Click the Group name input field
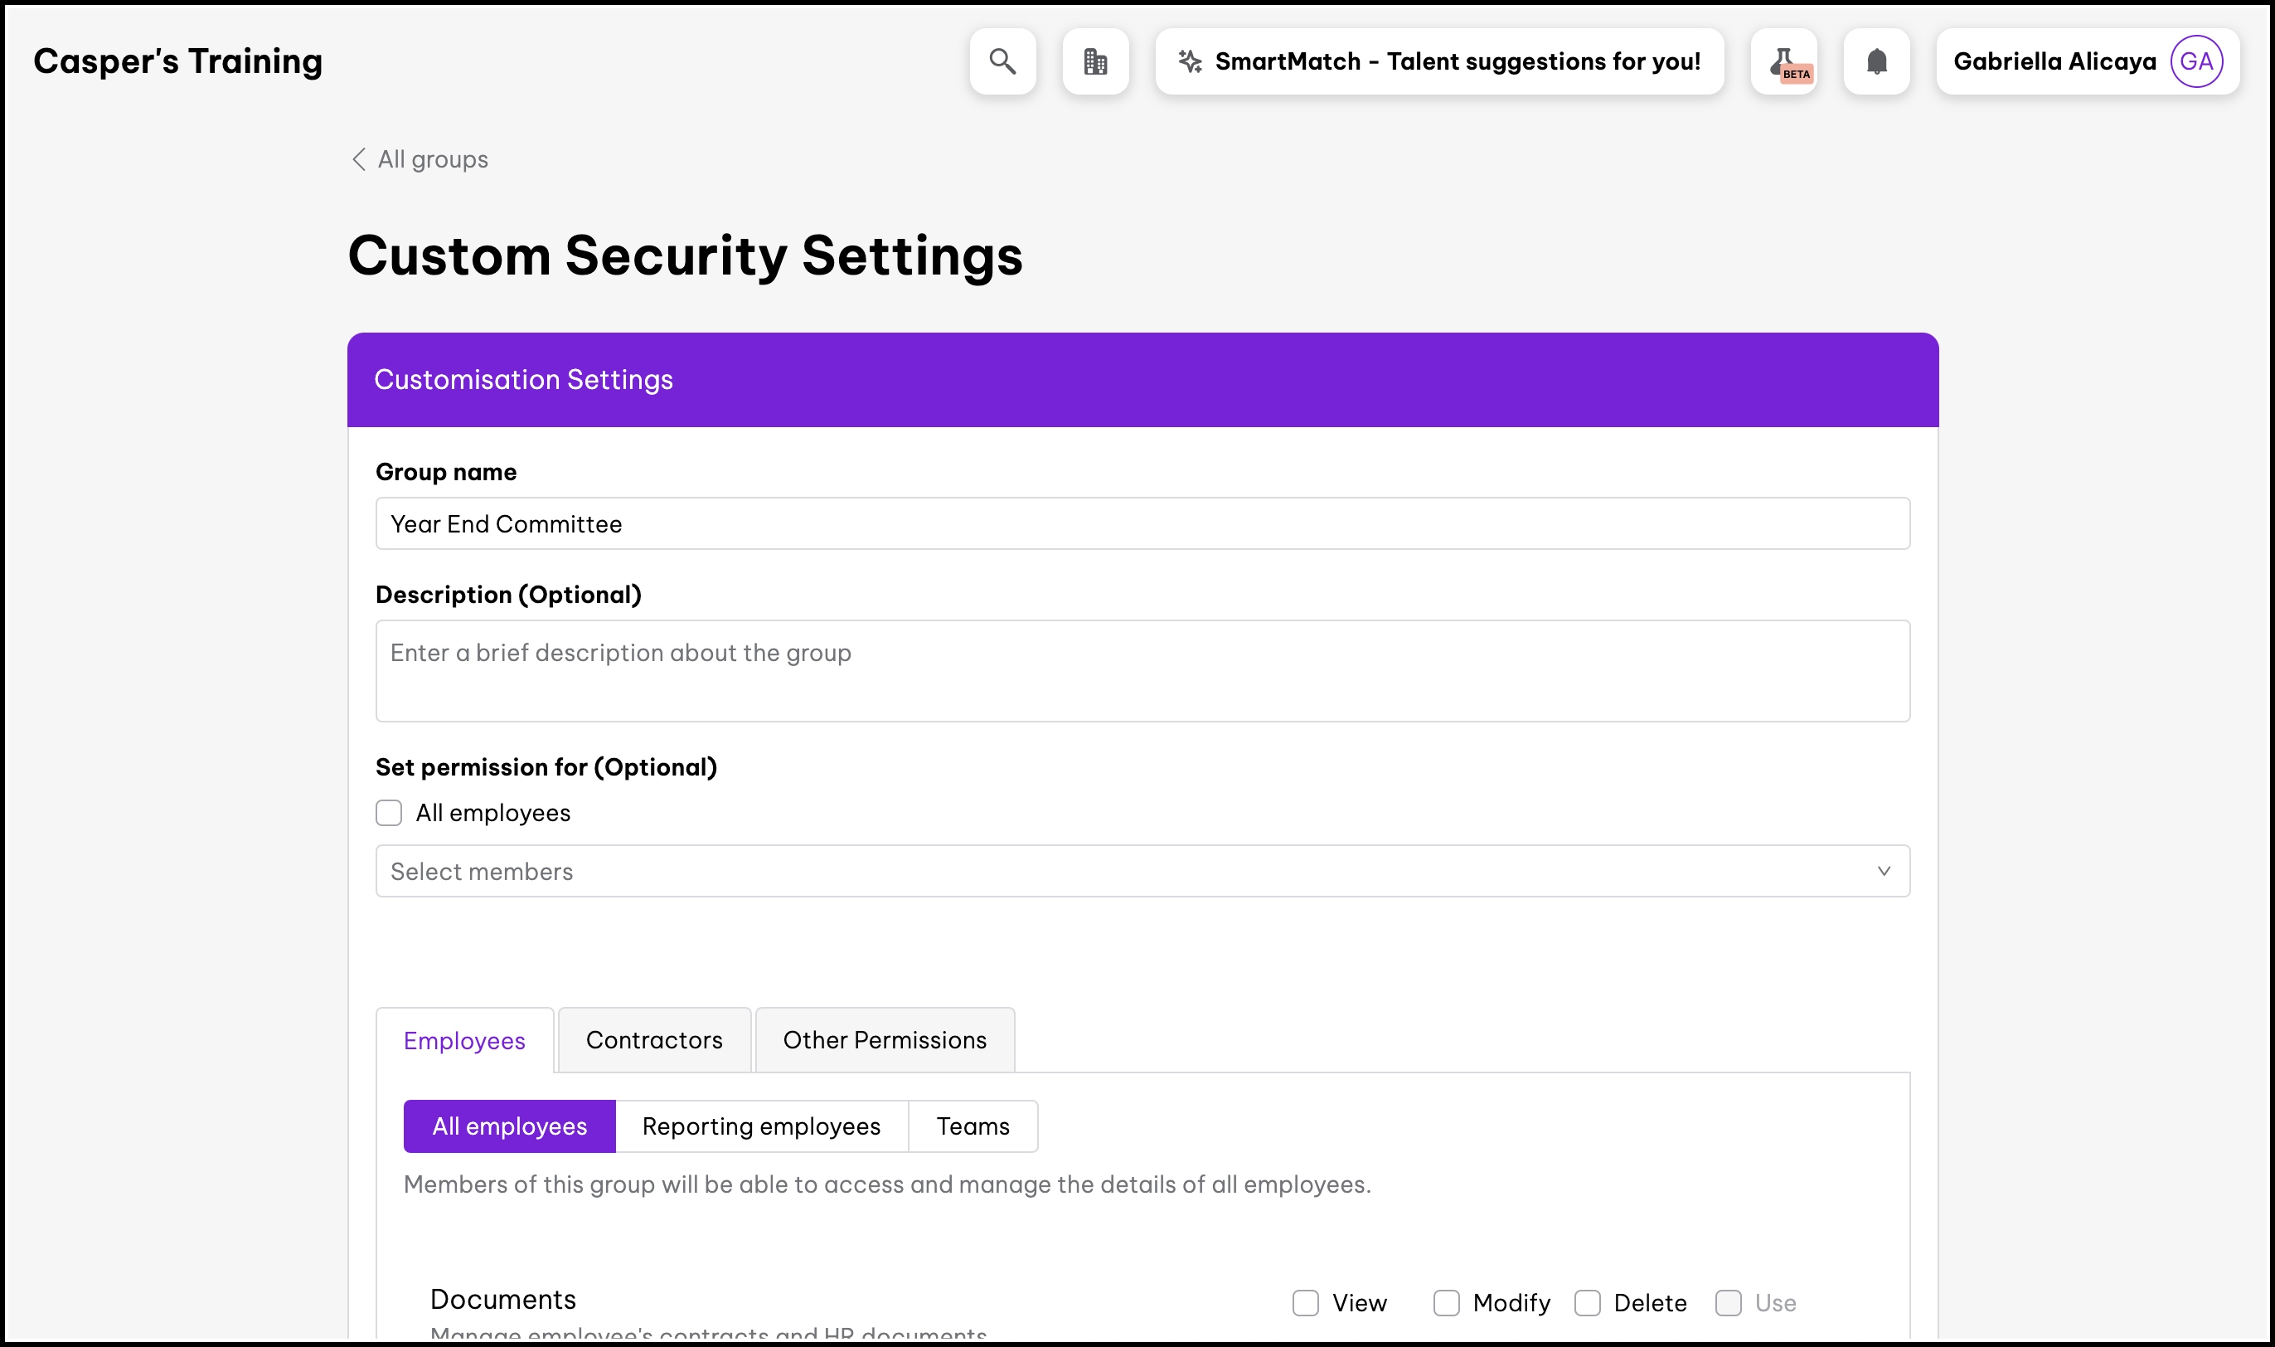The width and height of the screenshot is (2275, 1347). [x=1142, y=523]
